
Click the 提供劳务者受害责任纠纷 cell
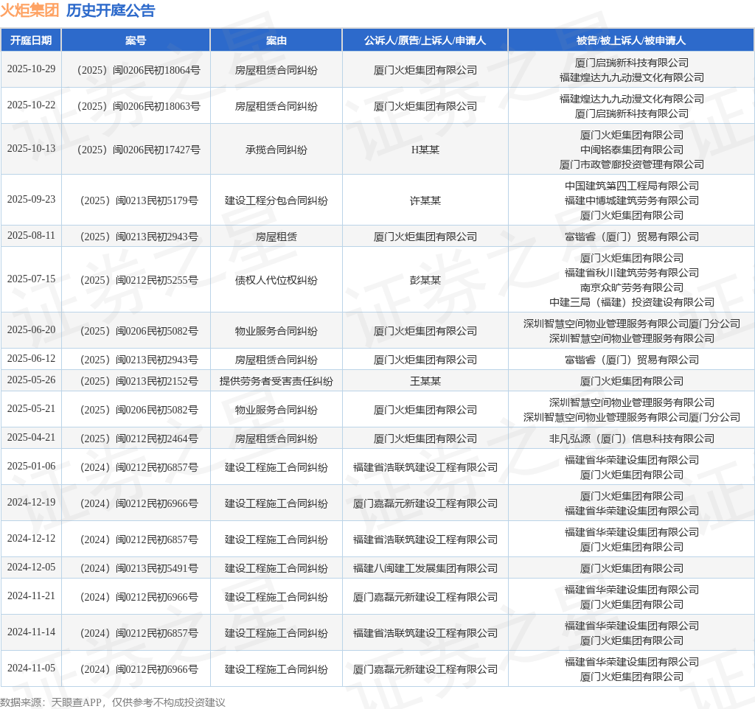point(276,381)
